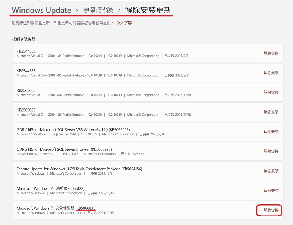Select Microsoft Windows 的 安全性更新 (KB5066835) title

tap(57, 208)
